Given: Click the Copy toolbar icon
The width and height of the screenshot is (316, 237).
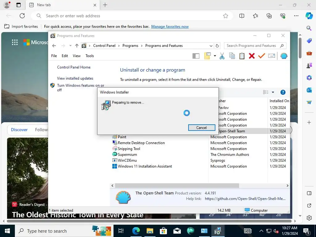Looking at the screenshot, I should 232,56.
